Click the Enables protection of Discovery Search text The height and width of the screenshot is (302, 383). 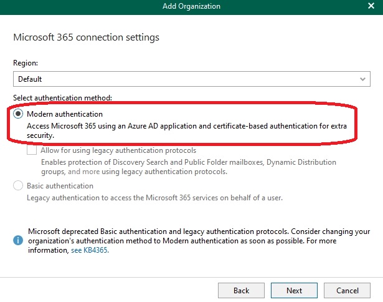pos(189,167)
